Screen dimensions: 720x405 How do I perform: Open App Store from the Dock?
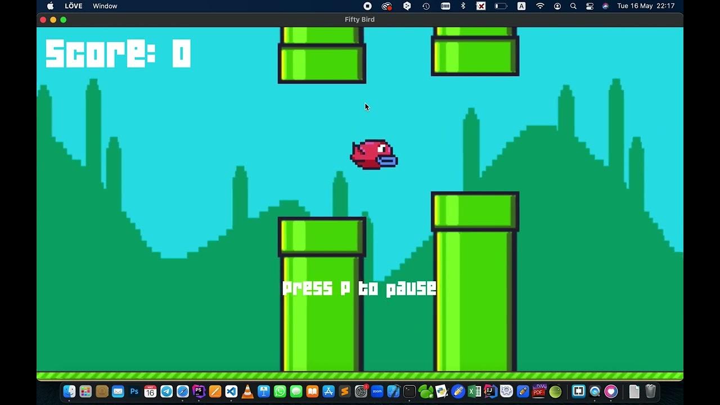pos(328,391)
